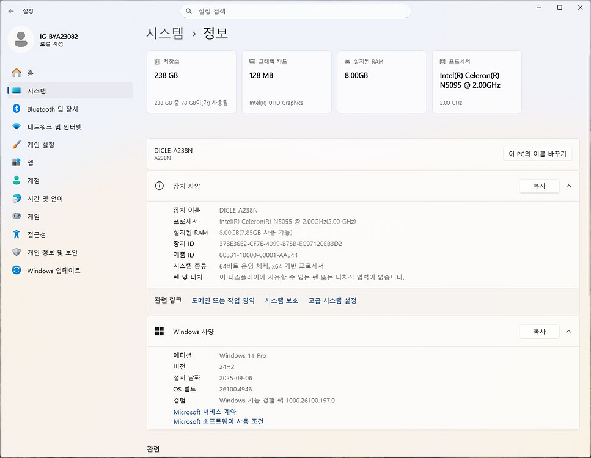
Task: Open 개인 설정 page
Action: [x=70, y=145]
